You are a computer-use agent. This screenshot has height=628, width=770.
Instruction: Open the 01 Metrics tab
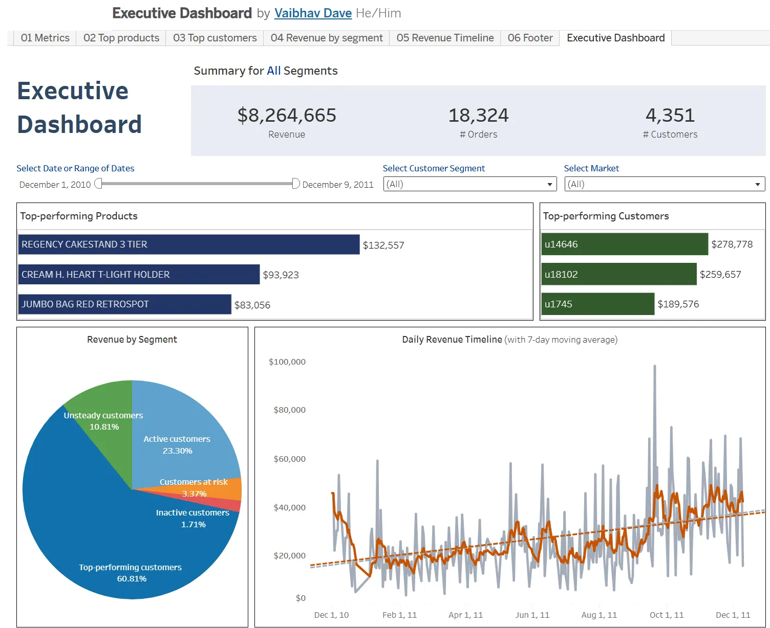click(x=45, y=38)
